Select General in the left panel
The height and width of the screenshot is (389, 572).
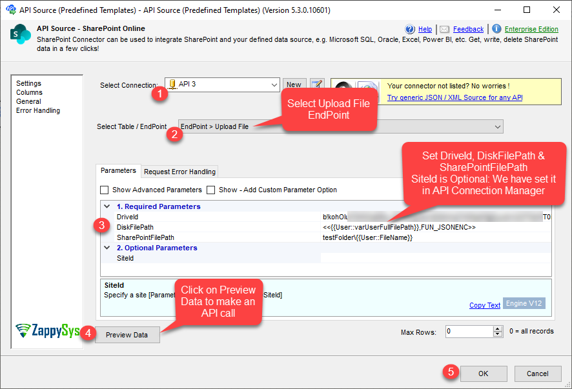point(28,102)
